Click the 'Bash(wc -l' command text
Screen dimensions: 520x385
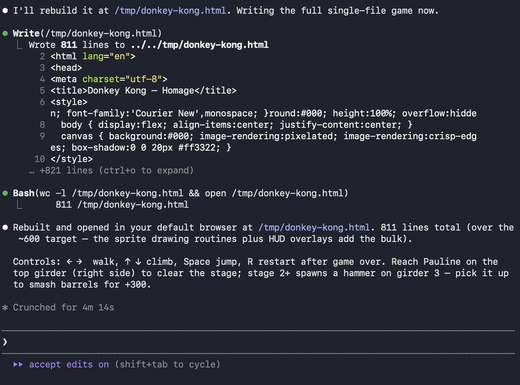(x=181, y=193)
